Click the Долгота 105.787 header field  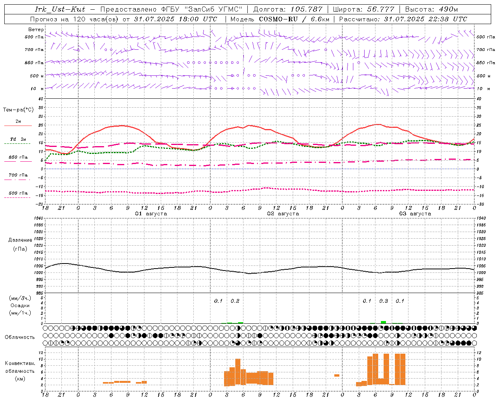(x=288, y=9)
